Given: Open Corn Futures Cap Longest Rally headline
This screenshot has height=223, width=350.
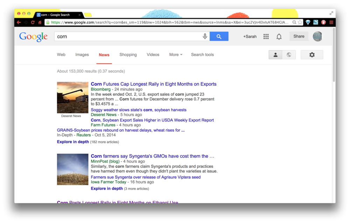Looking at the screenshot, I should click(x=154, y=84).
